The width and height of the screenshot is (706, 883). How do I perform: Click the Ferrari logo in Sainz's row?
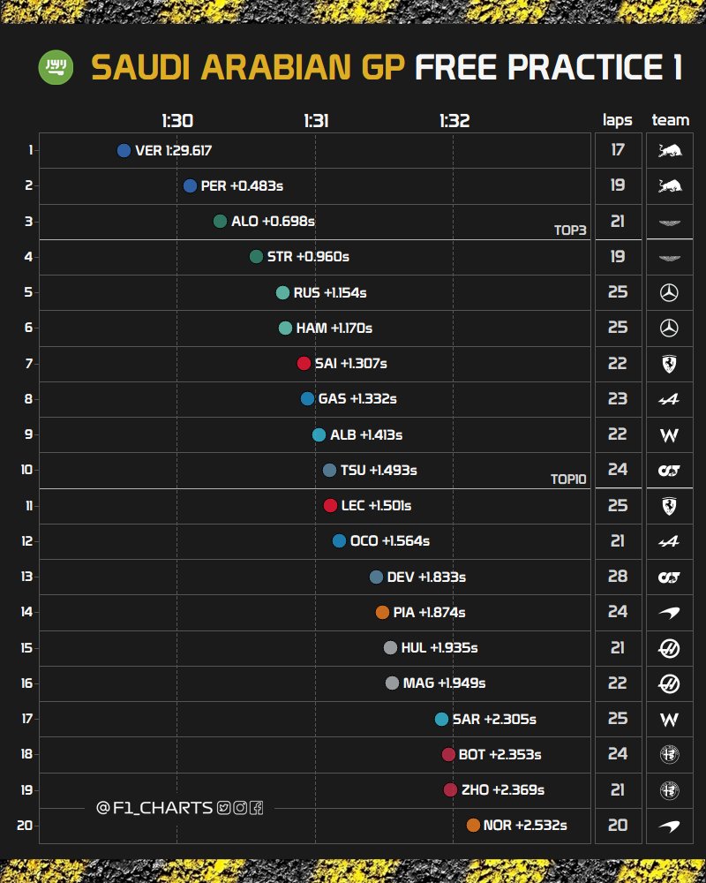(670, 363)
